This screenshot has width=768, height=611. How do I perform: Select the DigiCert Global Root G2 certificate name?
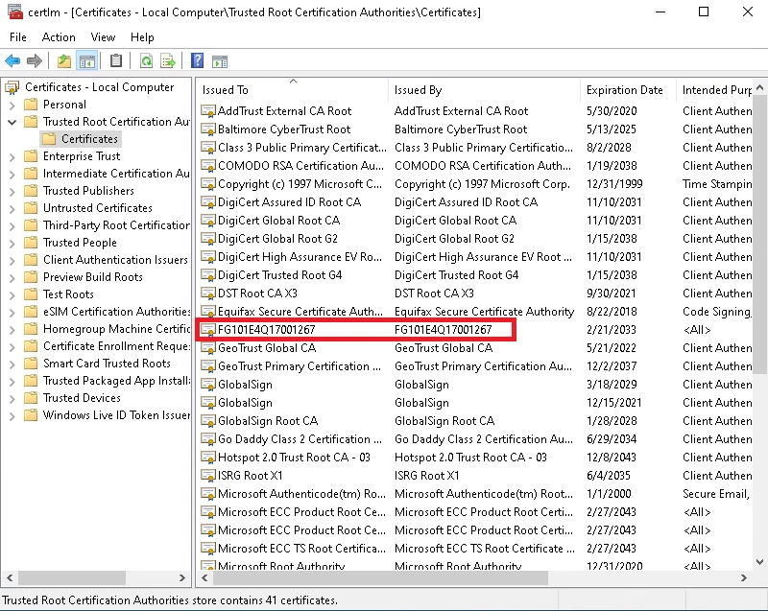click(277, 239)
